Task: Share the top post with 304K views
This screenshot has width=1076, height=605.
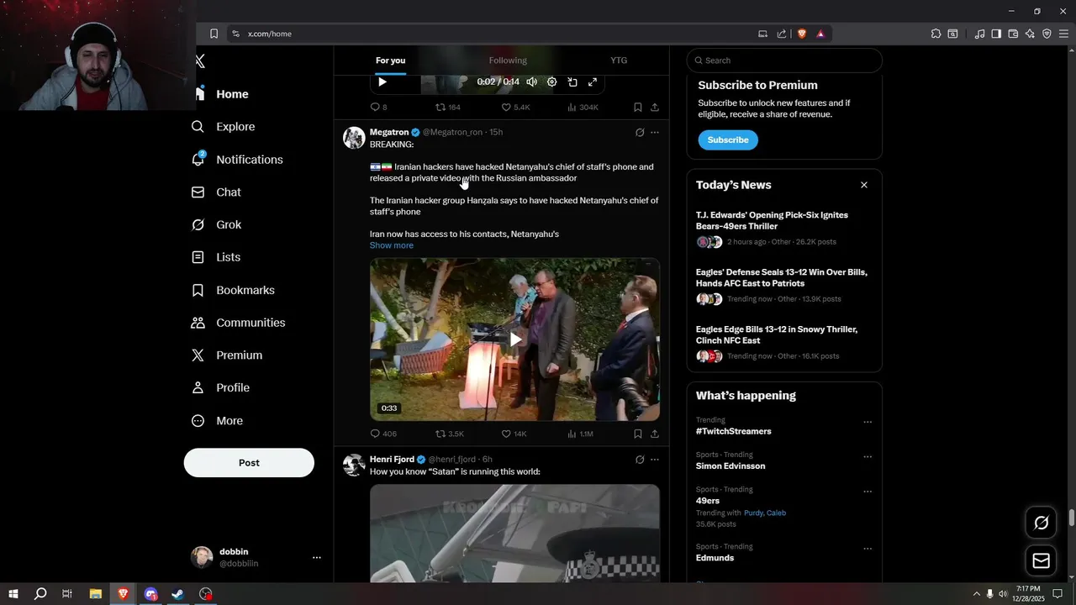Action: tap(655, 107)
